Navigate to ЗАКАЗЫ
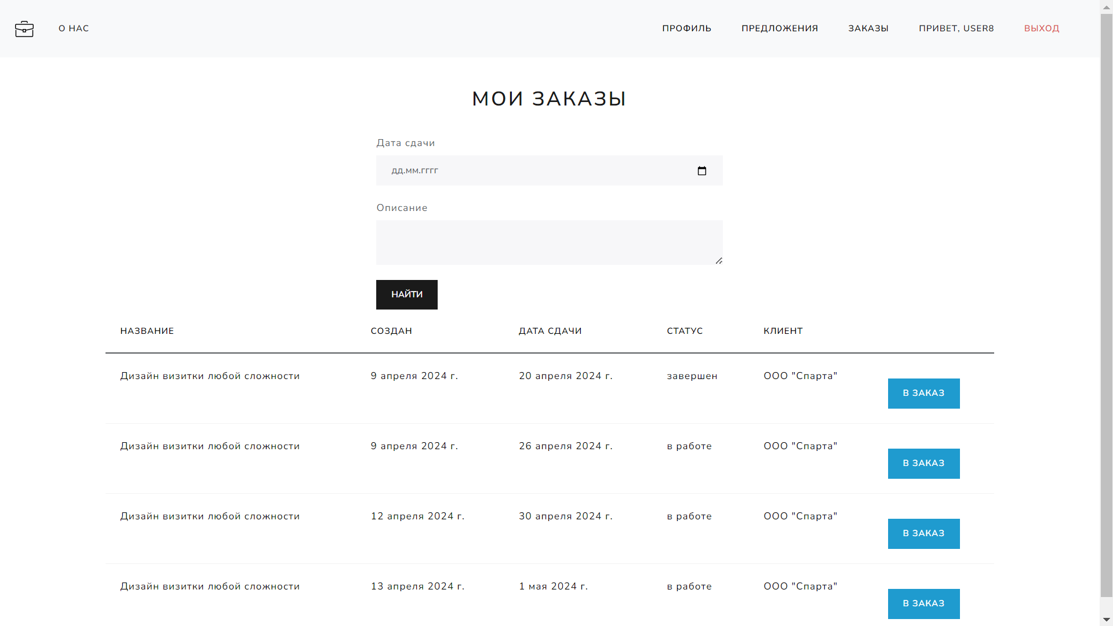Screen dimensions: 1113x626 (x=868, y=28)
